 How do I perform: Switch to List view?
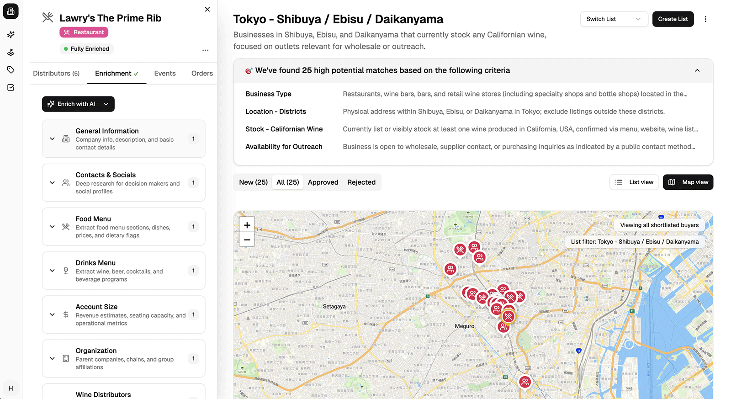[x=634, y=182]
